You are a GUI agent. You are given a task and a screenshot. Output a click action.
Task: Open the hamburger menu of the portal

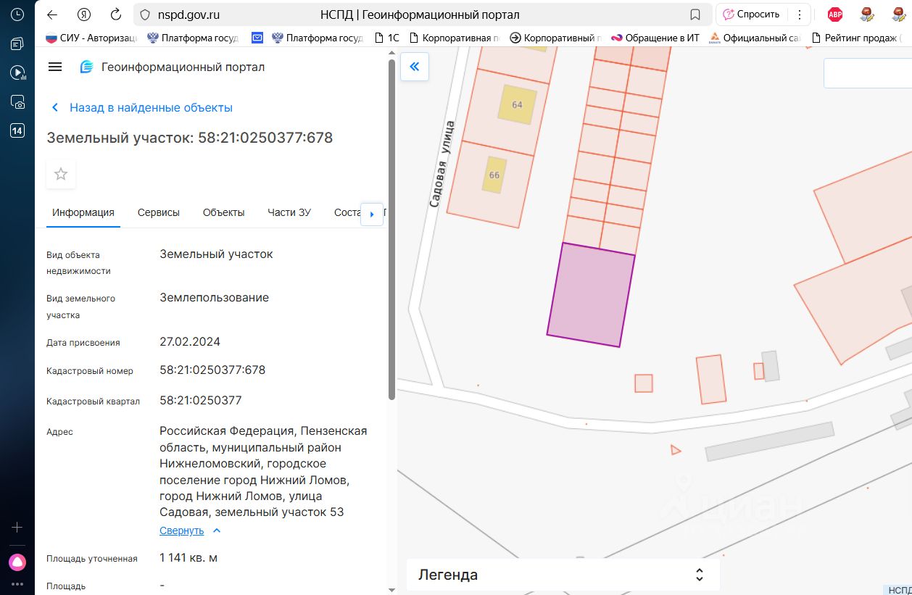point(55,67)
